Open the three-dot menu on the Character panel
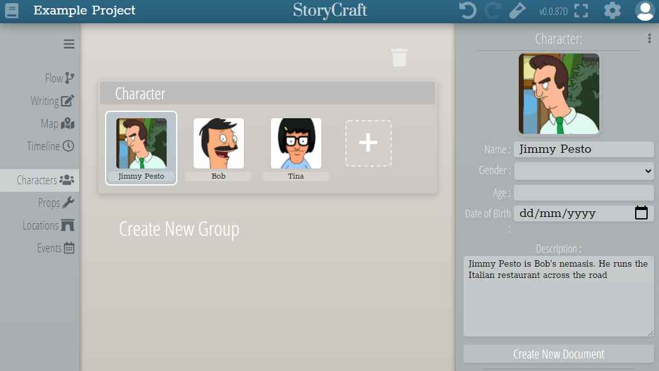 650,38
